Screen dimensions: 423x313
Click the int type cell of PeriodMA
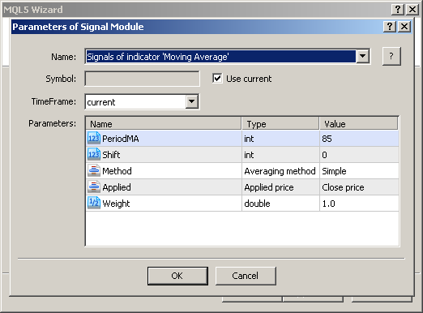(280, 139)
